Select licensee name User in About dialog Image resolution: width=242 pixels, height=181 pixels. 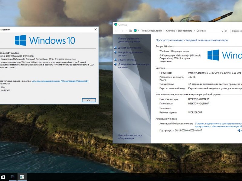(3, 87)
